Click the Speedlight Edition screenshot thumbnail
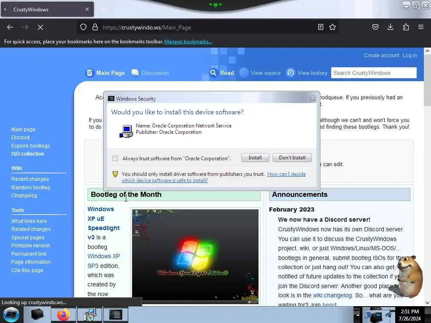The width and height of the screenshot is (431, 323). click(195, 256)
